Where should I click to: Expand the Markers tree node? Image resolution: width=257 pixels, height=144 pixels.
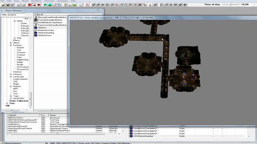click(11, 86)
